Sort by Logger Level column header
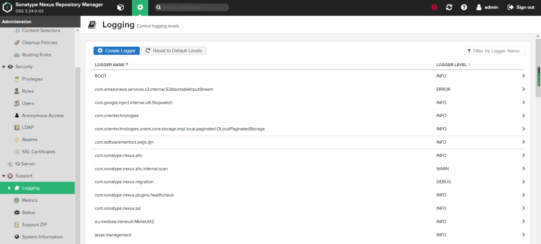541x244 pixels. [453, 65]
